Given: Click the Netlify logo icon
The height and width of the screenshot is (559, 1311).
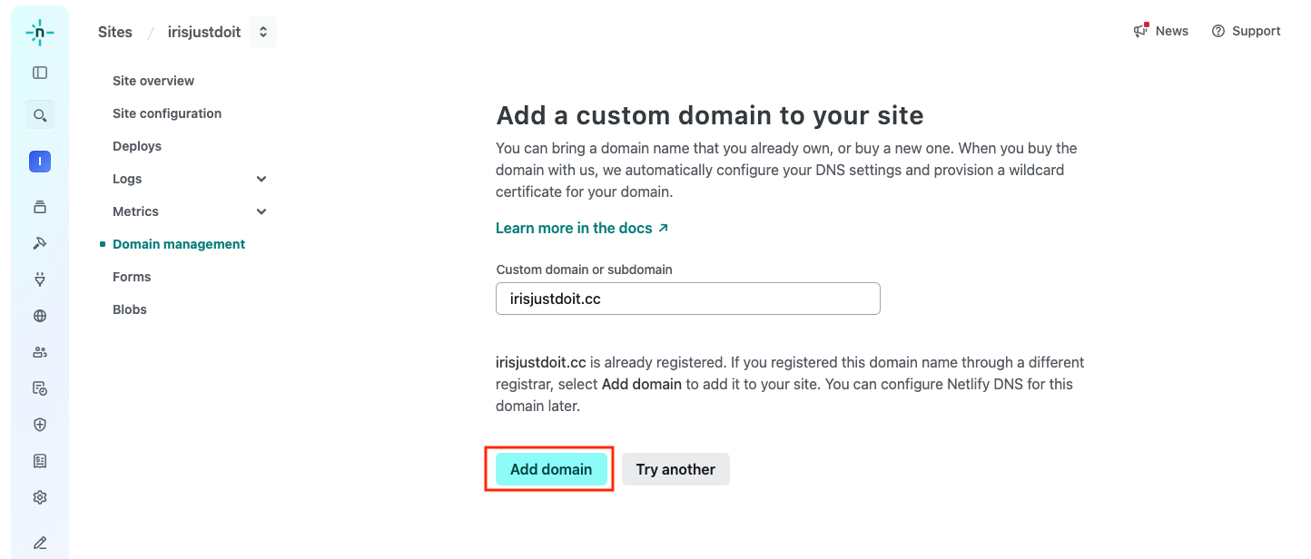Looking at the screenshot, I should (x=40, y=33).
